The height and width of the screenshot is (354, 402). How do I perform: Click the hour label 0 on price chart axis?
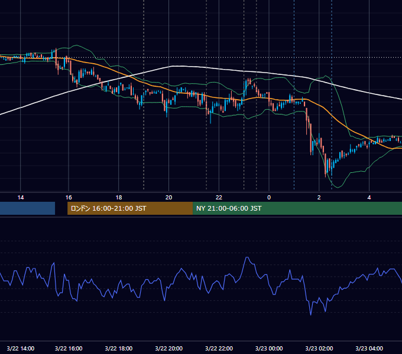click(x=269, y=197)
